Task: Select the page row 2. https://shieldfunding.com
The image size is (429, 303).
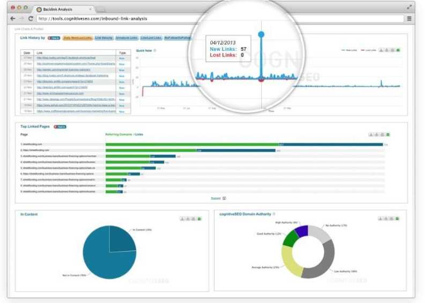Action: coord(35,150)
